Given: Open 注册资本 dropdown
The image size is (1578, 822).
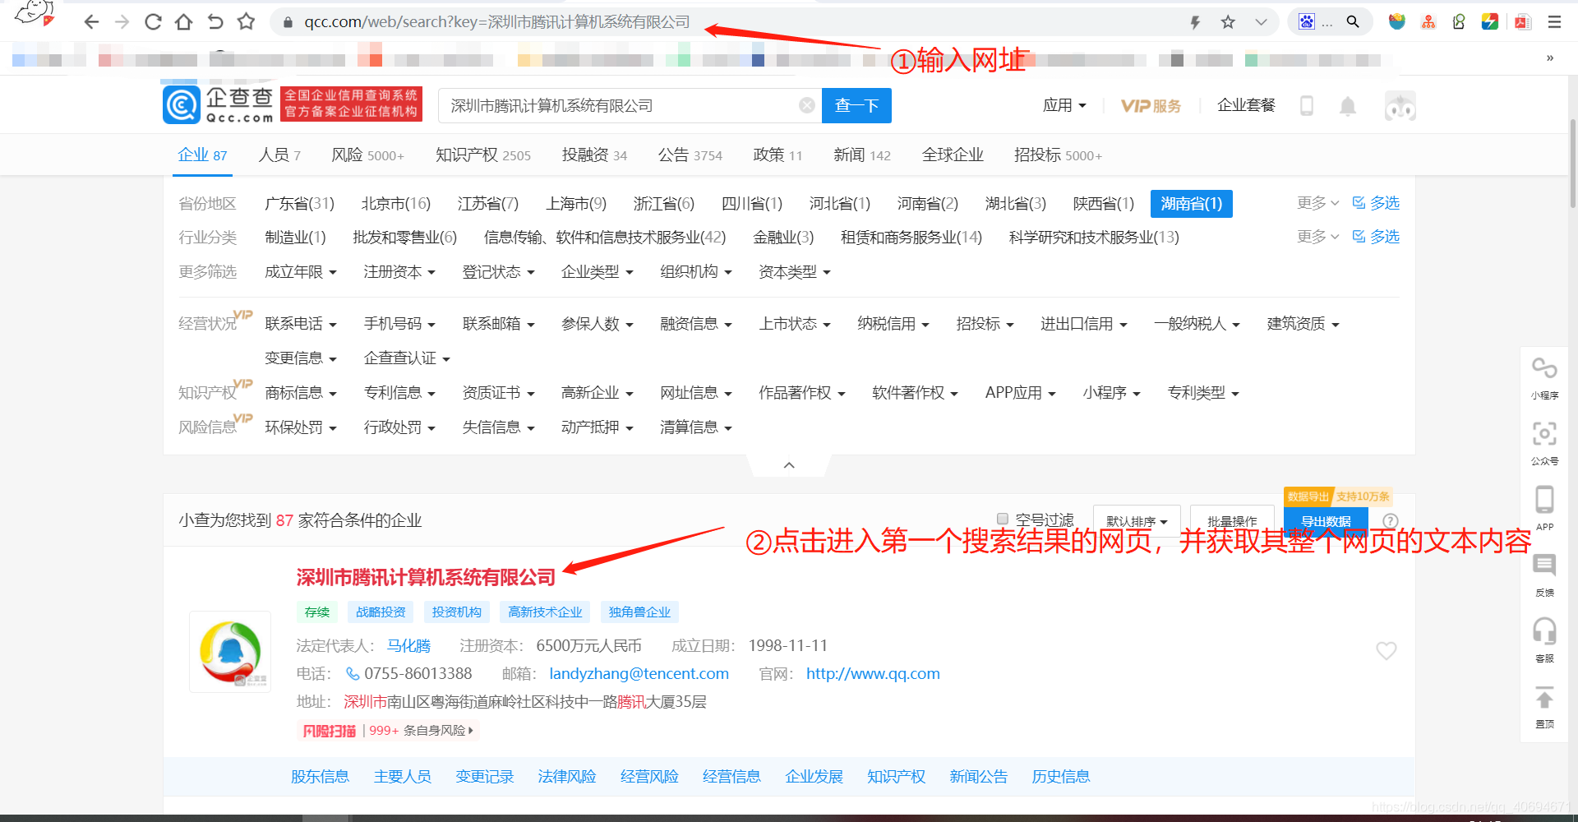Looking at the screenshot, I should click(399, 271).
